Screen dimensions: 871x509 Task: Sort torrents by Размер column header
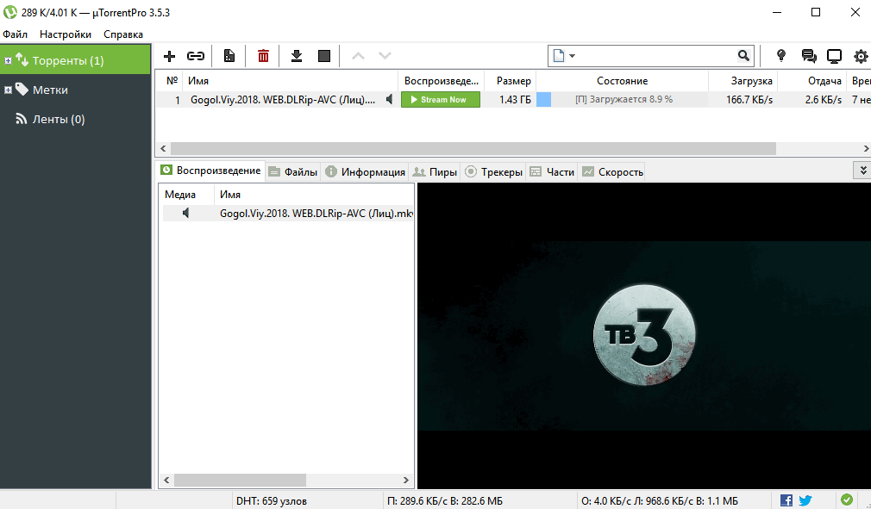[510, 81]
